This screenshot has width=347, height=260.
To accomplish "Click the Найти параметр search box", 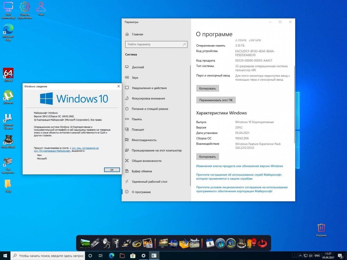I will click(x=156, y=44).
